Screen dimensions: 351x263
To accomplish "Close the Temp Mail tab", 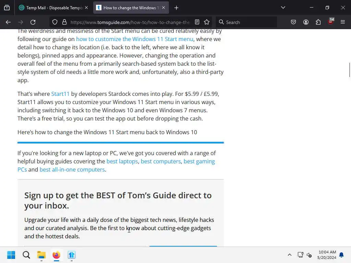I will pyautogui.click(x=86, y=8).
